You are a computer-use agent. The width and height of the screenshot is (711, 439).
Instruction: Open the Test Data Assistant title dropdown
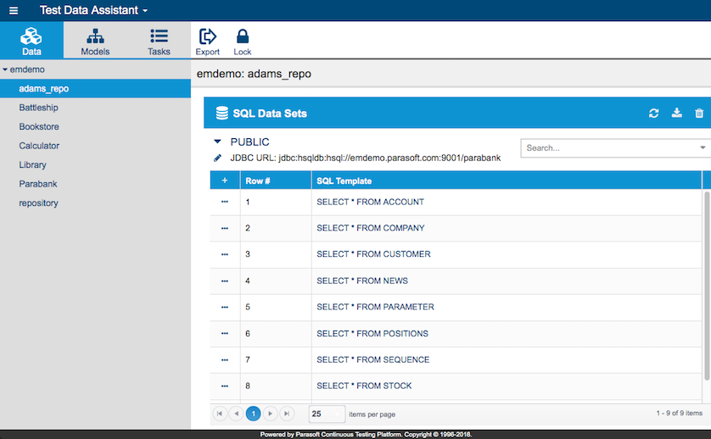94,10
